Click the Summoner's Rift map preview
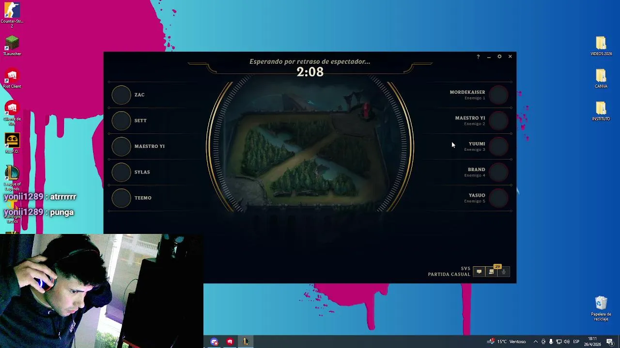 coord(310,146)
